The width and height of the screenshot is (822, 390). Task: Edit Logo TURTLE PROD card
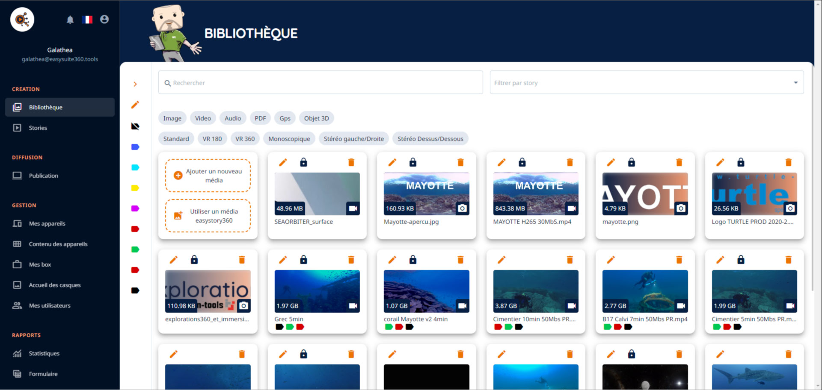pos(720,162)
